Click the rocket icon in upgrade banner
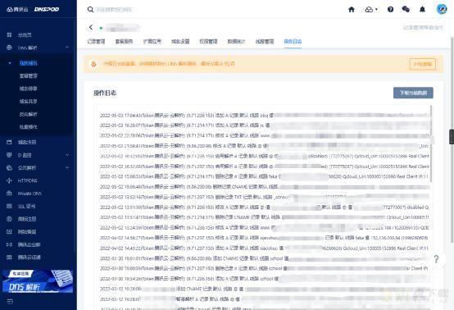 [x=93, y=64]
